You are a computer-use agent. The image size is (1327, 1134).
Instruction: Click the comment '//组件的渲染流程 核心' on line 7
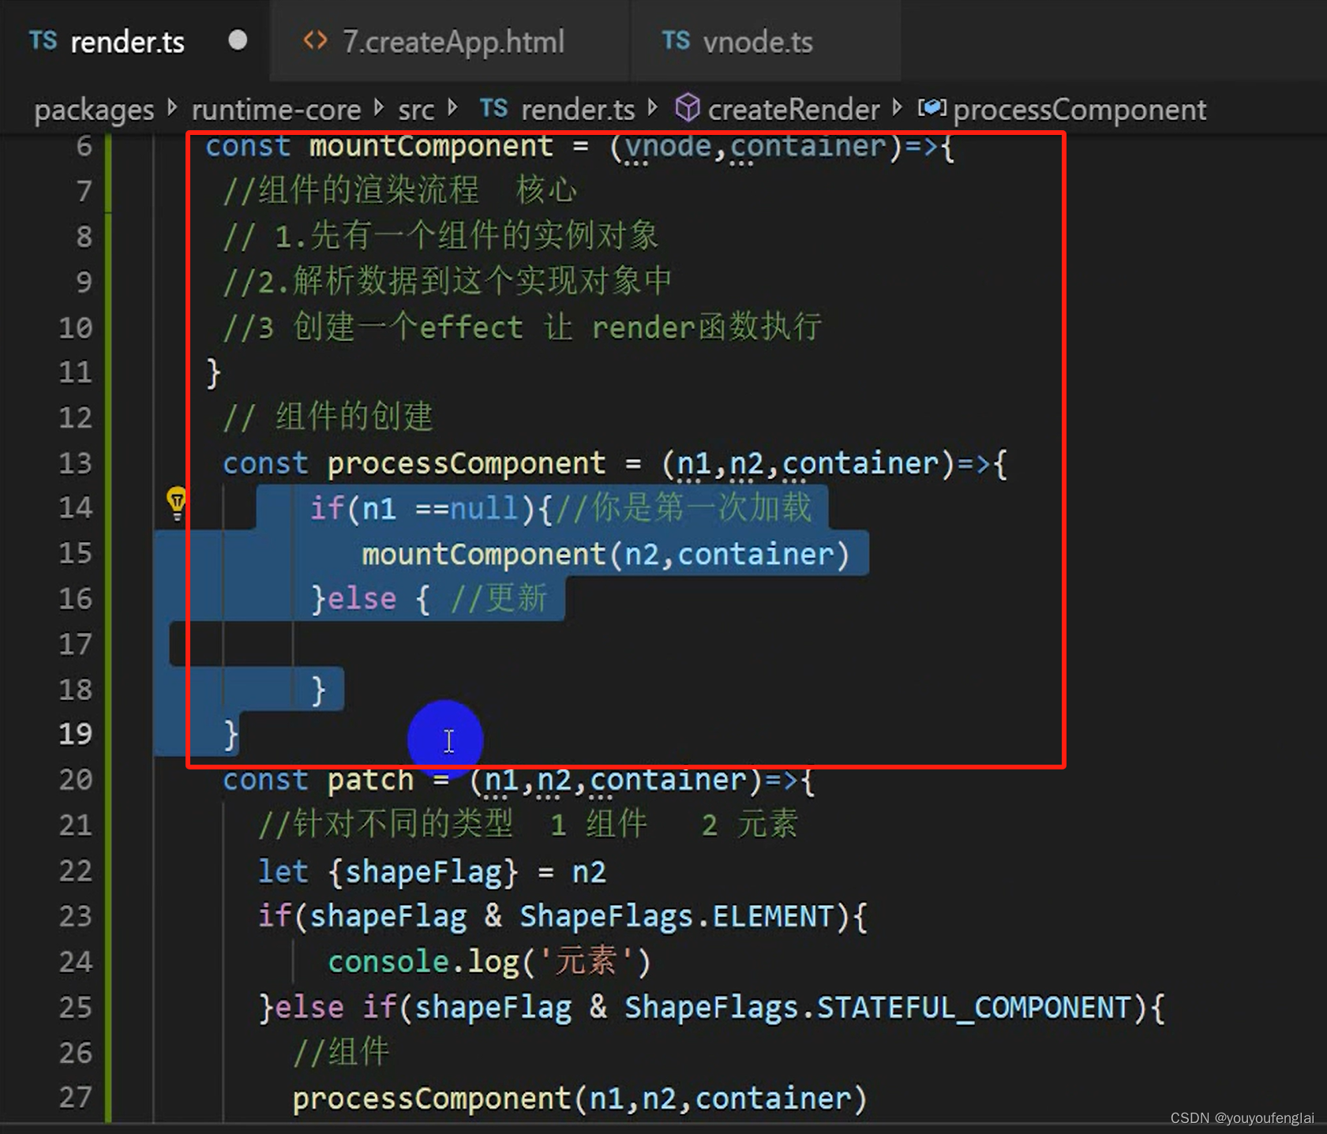[400, 190]
